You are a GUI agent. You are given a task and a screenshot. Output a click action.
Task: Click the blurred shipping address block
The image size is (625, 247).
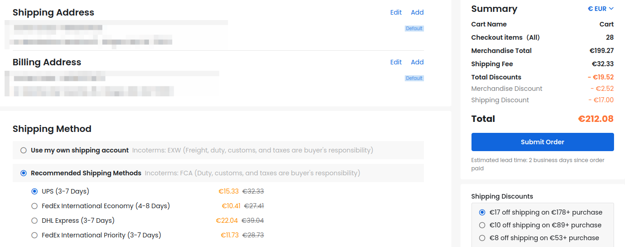[117, 34]
